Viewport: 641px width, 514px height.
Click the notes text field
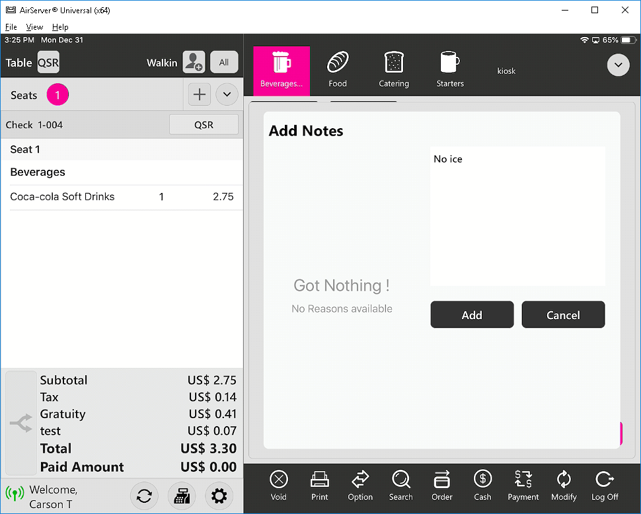tap(517, 216)
